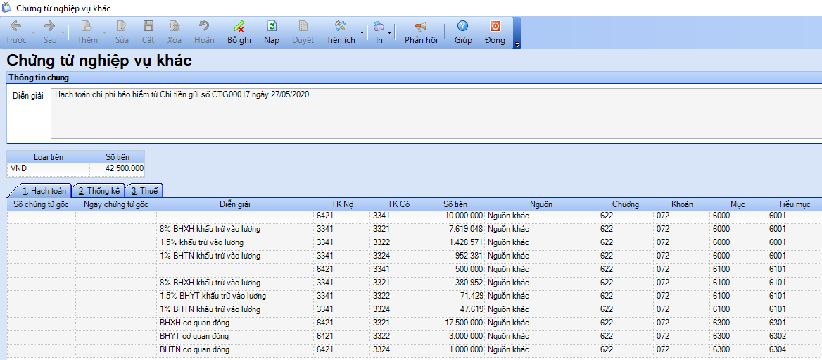
Task: Select 'BHXH cơ quan đóng' description cell
Action: pos(235,323)
